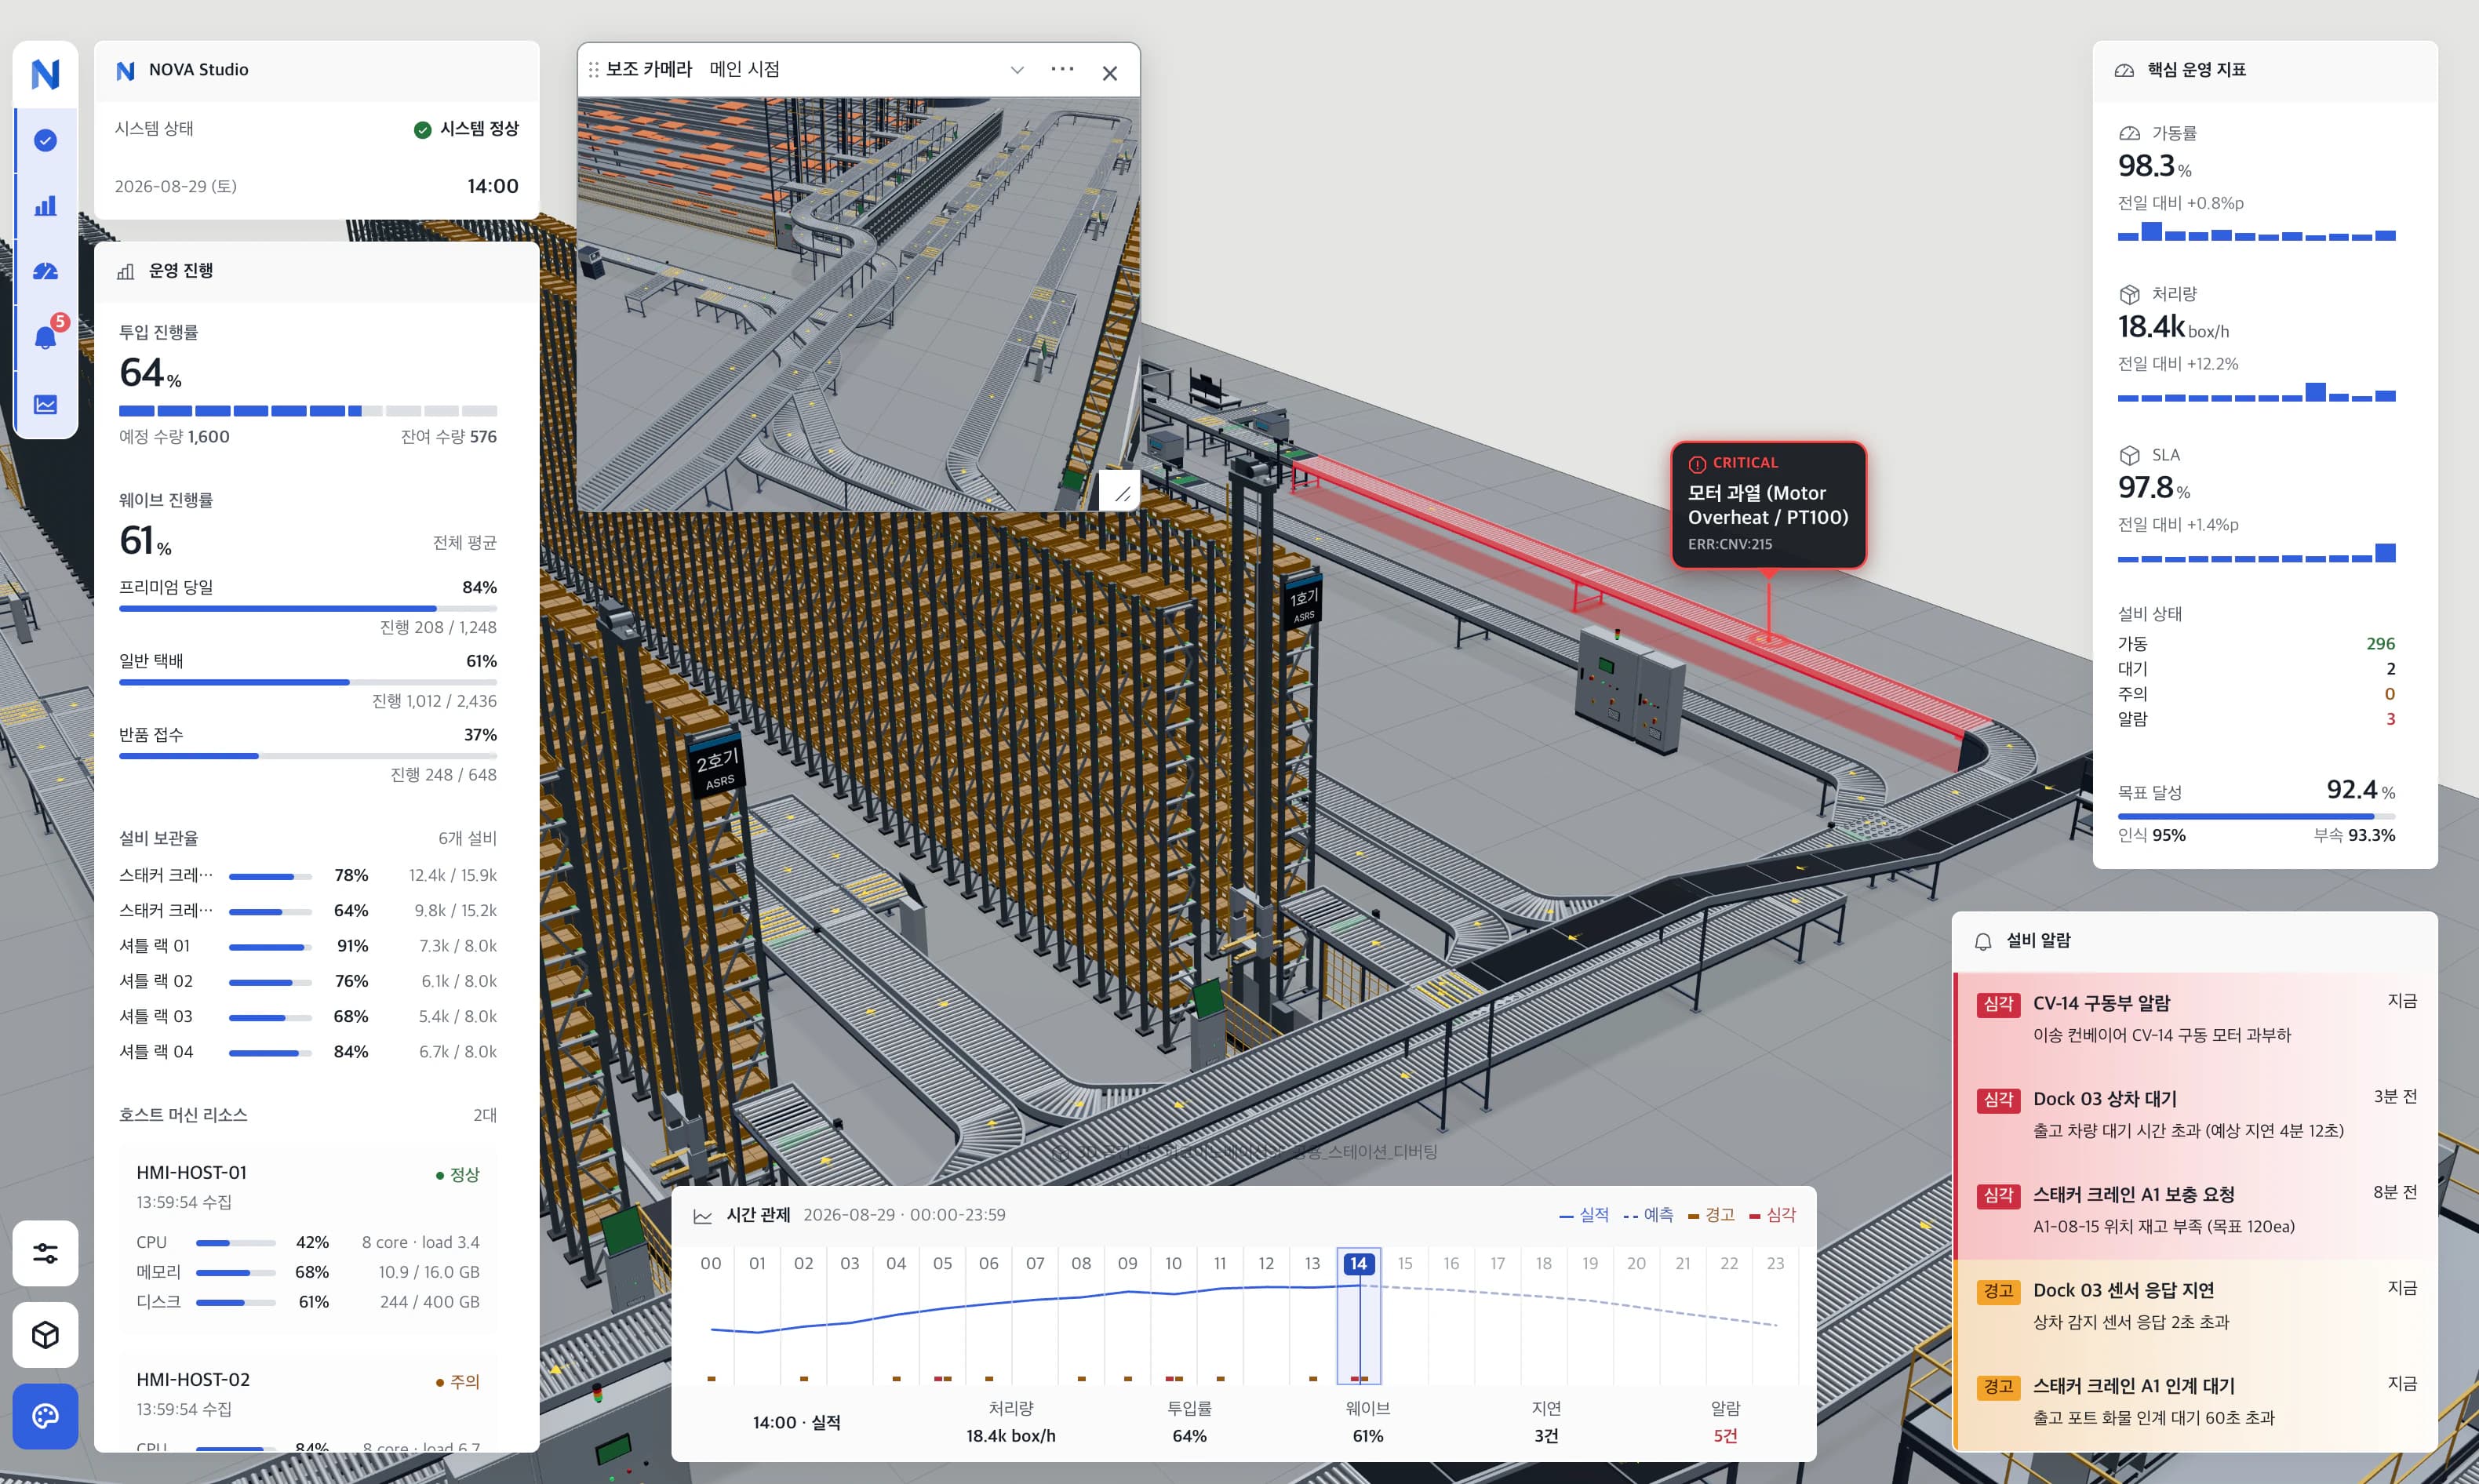Toggle the 실적 legend series
Screen dimensions: 2479x1484
pyautogui.click(x=1584, y=1215)
